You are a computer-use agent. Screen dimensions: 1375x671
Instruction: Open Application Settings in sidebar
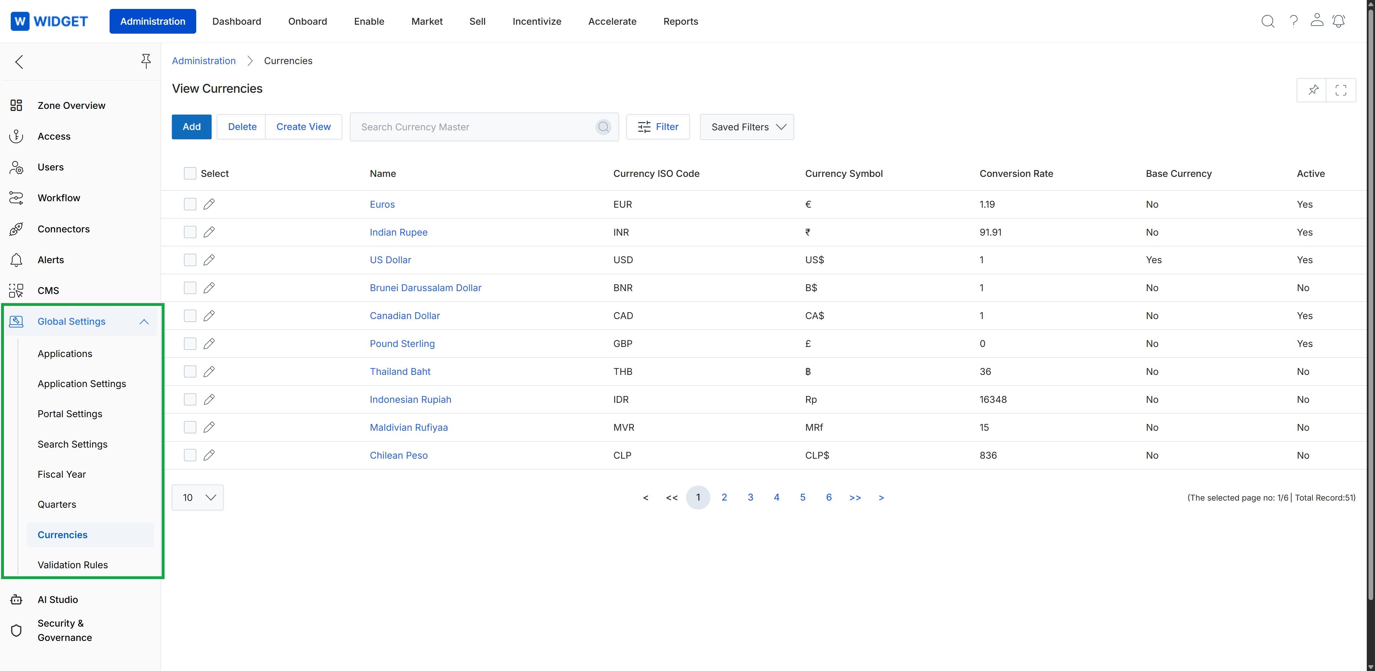pyautogui.click(x=82, y=384)
